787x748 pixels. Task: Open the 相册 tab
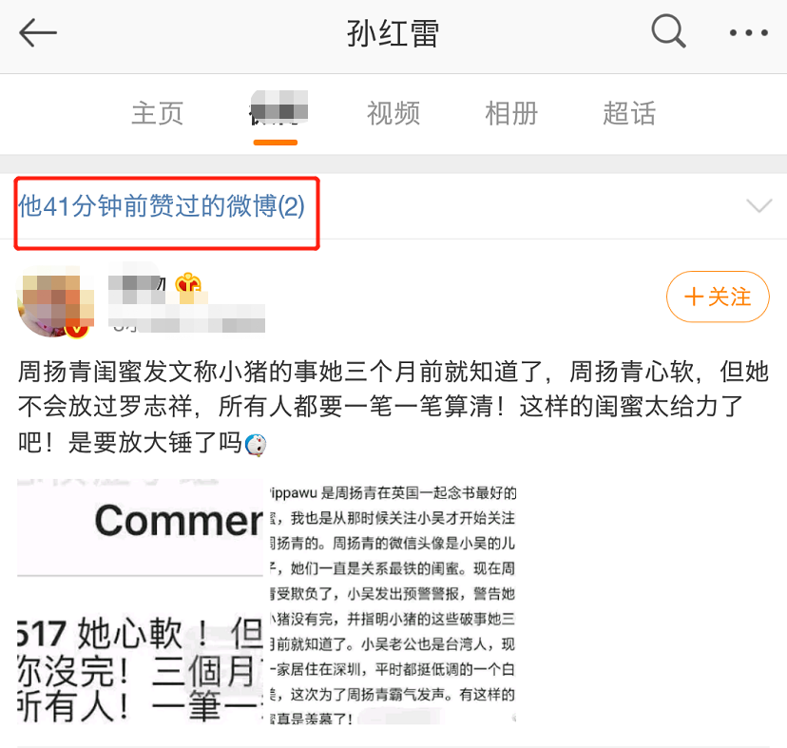511,113
